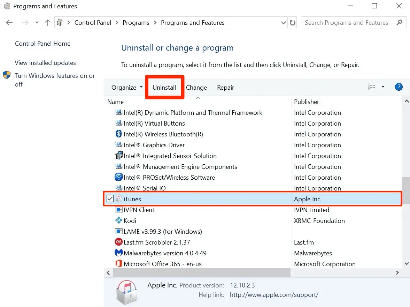Open address bar history dropdown
The height and width of the screenshot is (307, 410).
283,23
